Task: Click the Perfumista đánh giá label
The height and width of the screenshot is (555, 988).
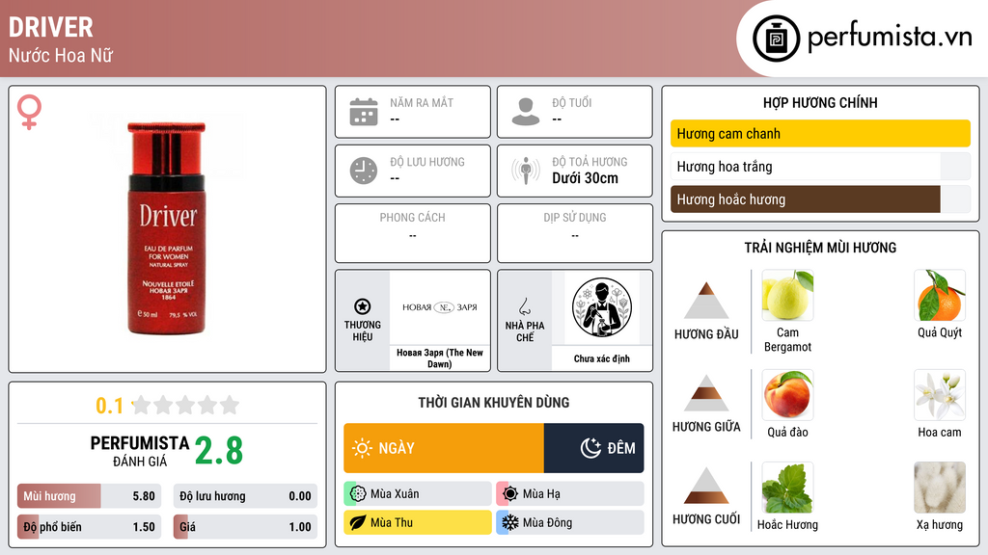Action: pyautogui.click(x=140, y=451)
